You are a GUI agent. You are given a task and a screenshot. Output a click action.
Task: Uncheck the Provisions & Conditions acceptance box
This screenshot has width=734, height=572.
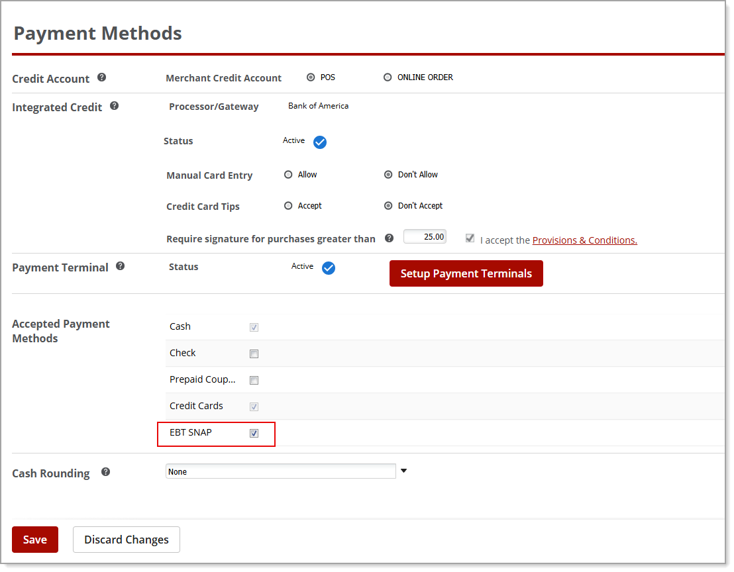[x=470, y=238]
